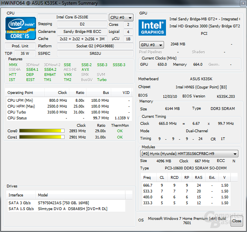Select the 400.0 frequency timing row
The height and width of the screenshot is (232, 247).
click(x=186, y=197)
